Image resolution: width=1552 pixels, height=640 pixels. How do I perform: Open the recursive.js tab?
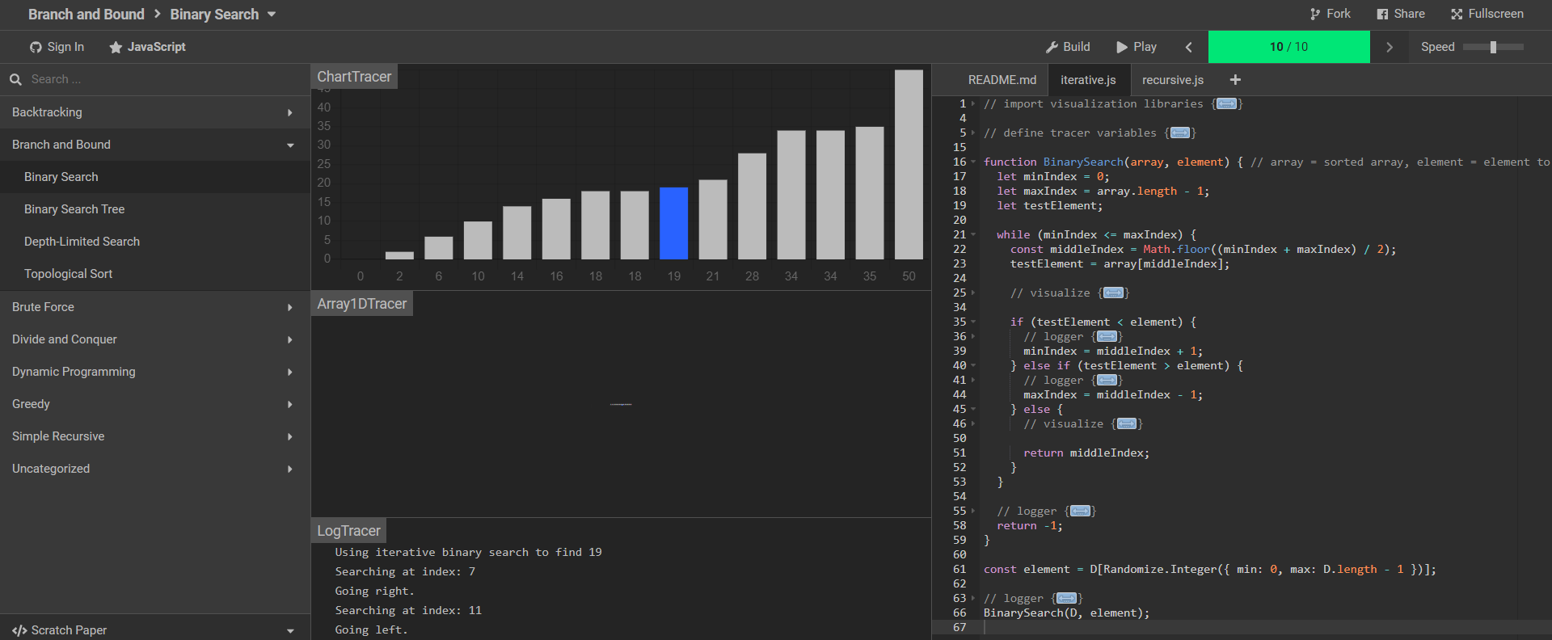coord(1172,80)
